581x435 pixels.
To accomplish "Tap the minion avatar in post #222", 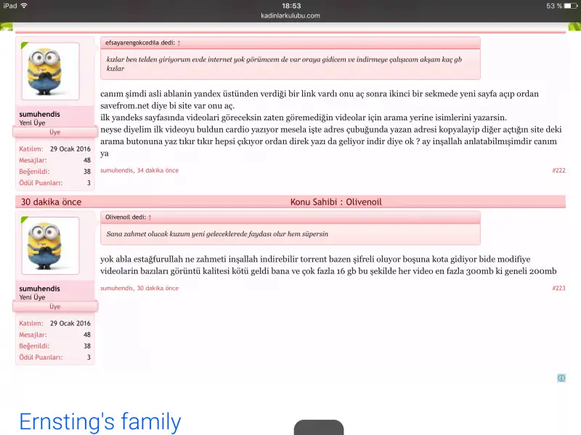I will pyautogui.click(x=50, y=71).
